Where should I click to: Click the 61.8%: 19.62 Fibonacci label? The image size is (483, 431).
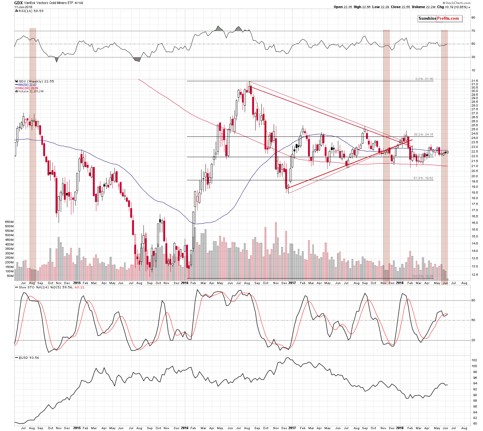pyautogui.click(x=423, y=178)
